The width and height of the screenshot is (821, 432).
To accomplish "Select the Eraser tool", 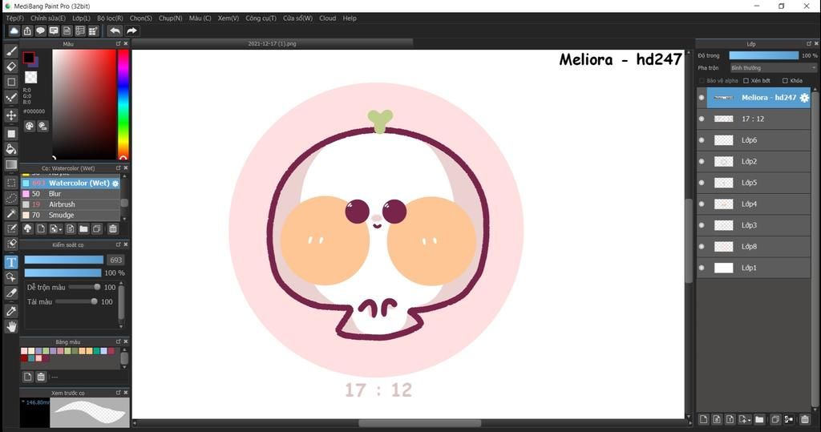I will [11, 67].
